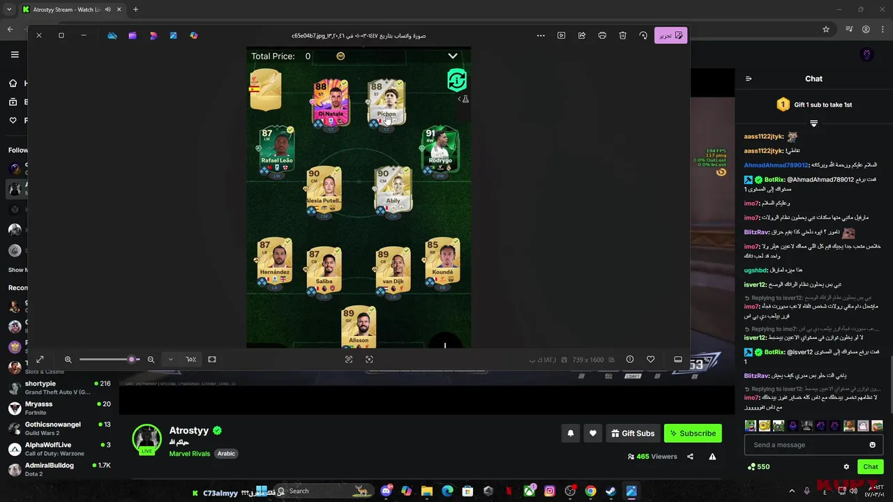Screen dimensions: 893x502
Task: Zoom out with magnifier minus icon
Action: (x=151, y=359)
